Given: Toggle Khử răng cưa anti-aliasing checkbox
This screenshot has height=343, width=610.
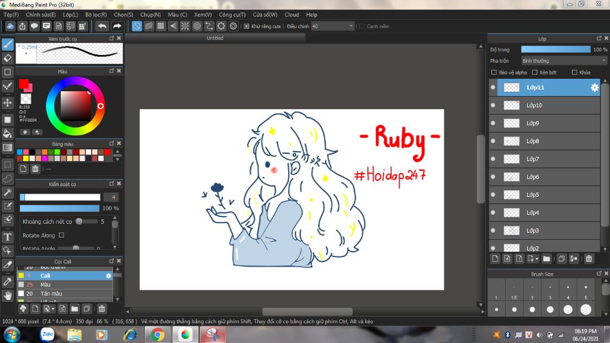Looking at the screenshot, I should coord(247,26).
